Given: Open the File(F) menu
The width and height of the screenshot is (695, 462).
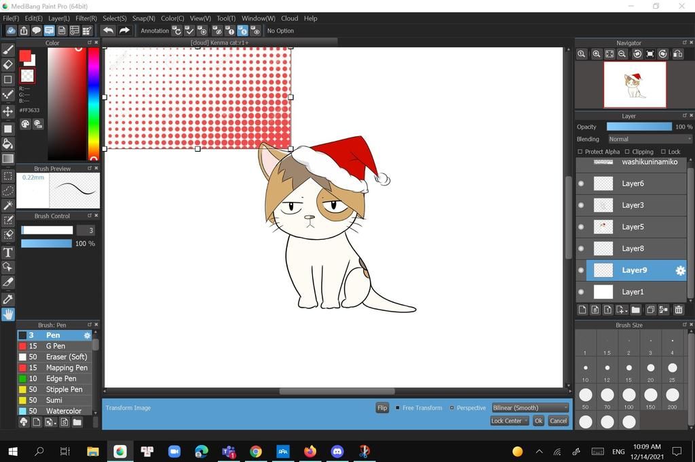Looking at the screenshot, I should tap(11, 18).
